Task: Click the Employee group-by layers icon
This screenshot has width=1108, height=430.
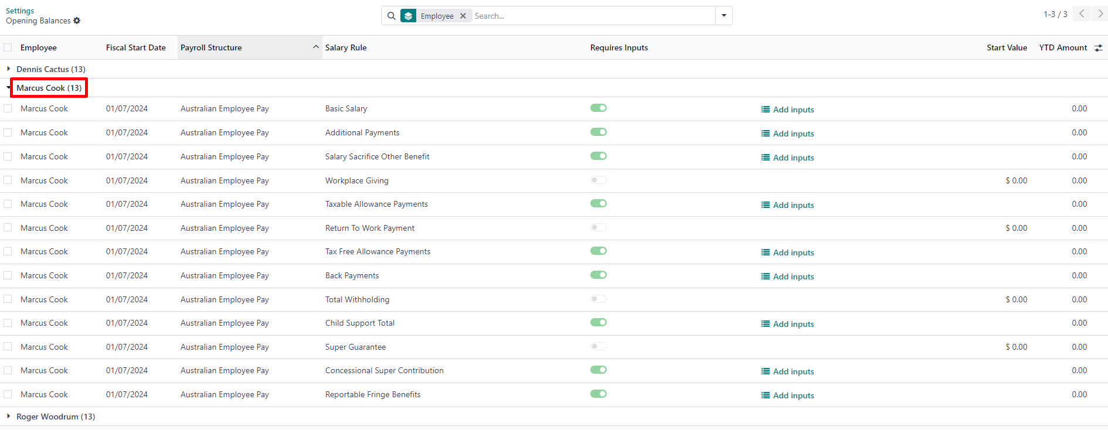Action: [409, 16]
